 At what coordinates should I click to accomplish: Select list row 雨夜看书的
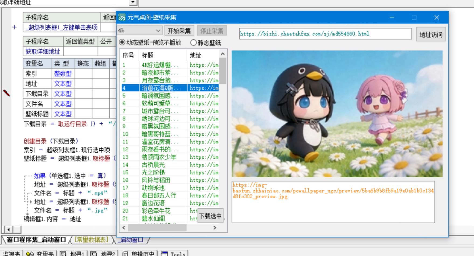pos(170,149)
